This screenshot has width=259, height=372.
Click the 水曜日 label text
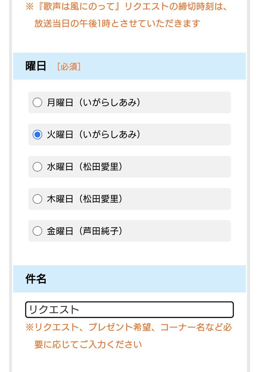tap(60, 167)
